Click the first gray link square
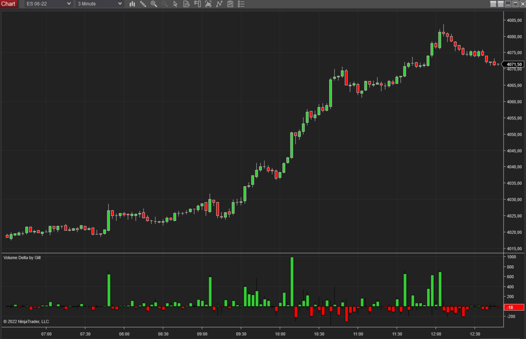 coord(493,4)
